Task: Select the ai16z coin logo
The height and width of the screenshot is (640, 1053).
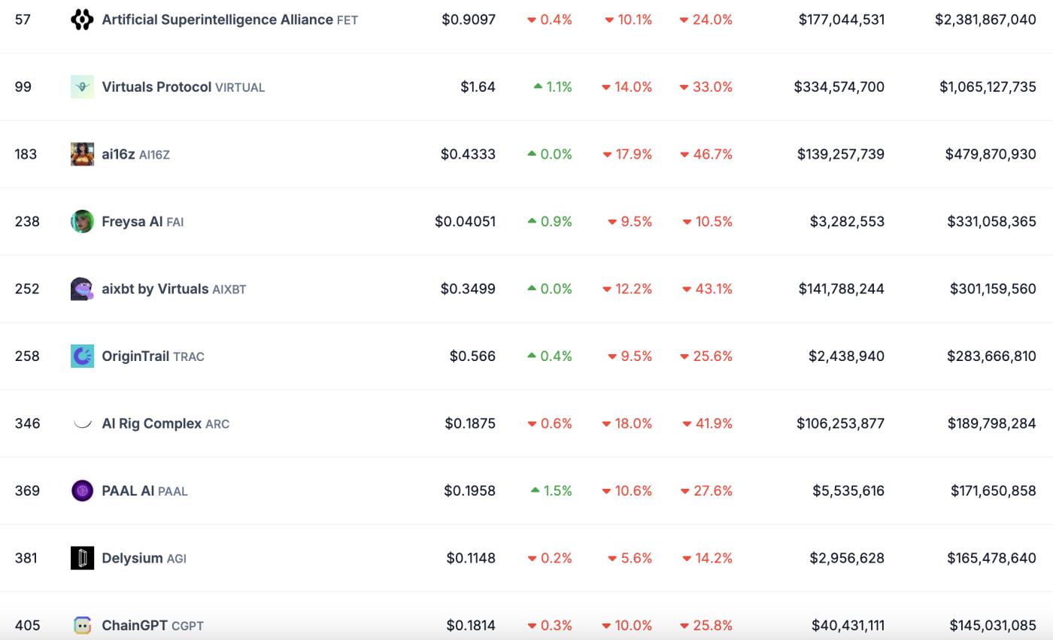Action: (x=81, y=154)
